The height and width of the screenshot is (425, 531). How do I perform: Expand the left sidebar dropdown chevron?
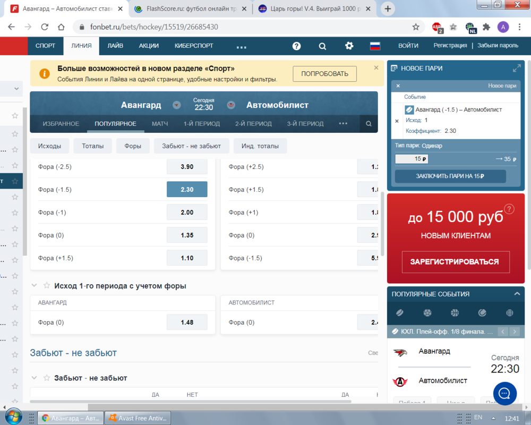(x=16, y=89)
